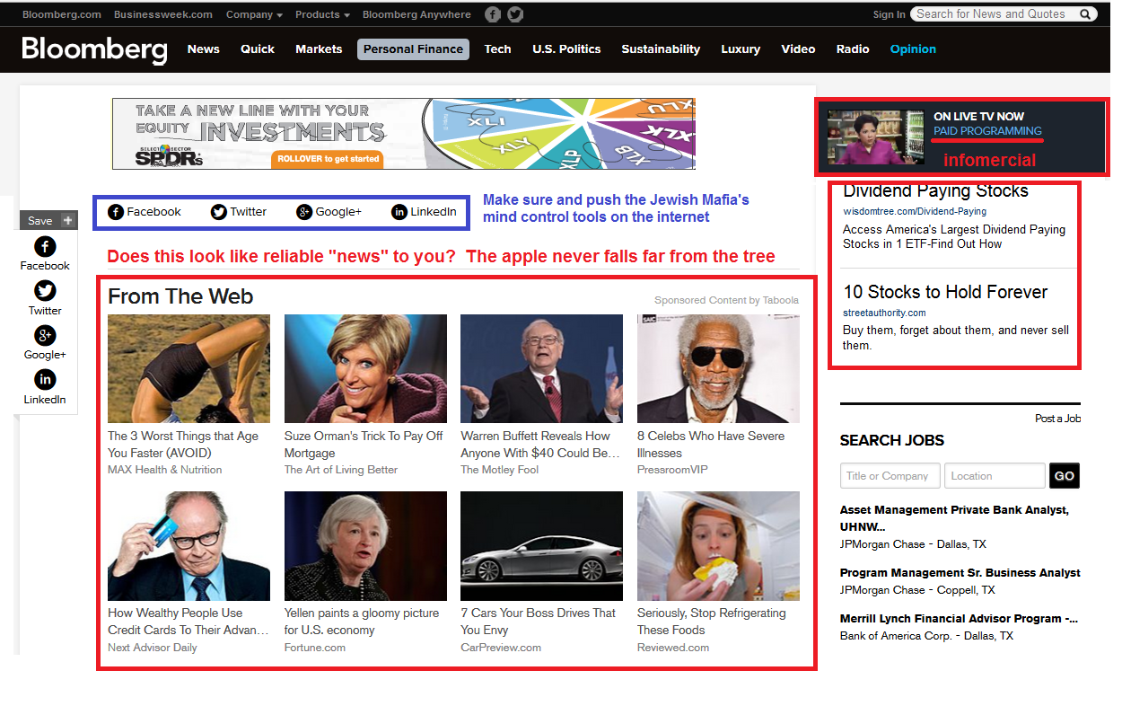Open the Tech section
Screen dimensions: 1122x706
(497, 49)
